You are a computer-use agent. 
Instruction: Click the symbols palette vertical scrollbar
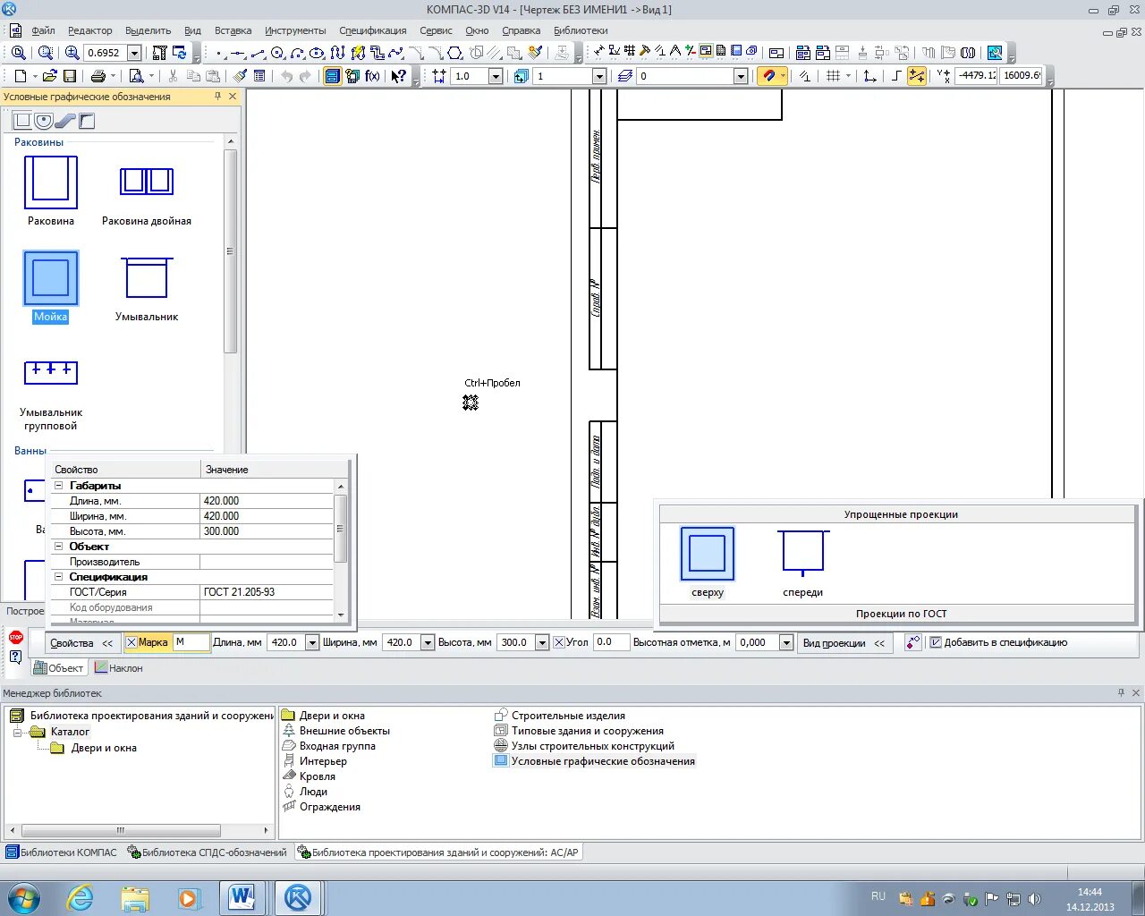[230, 250]
